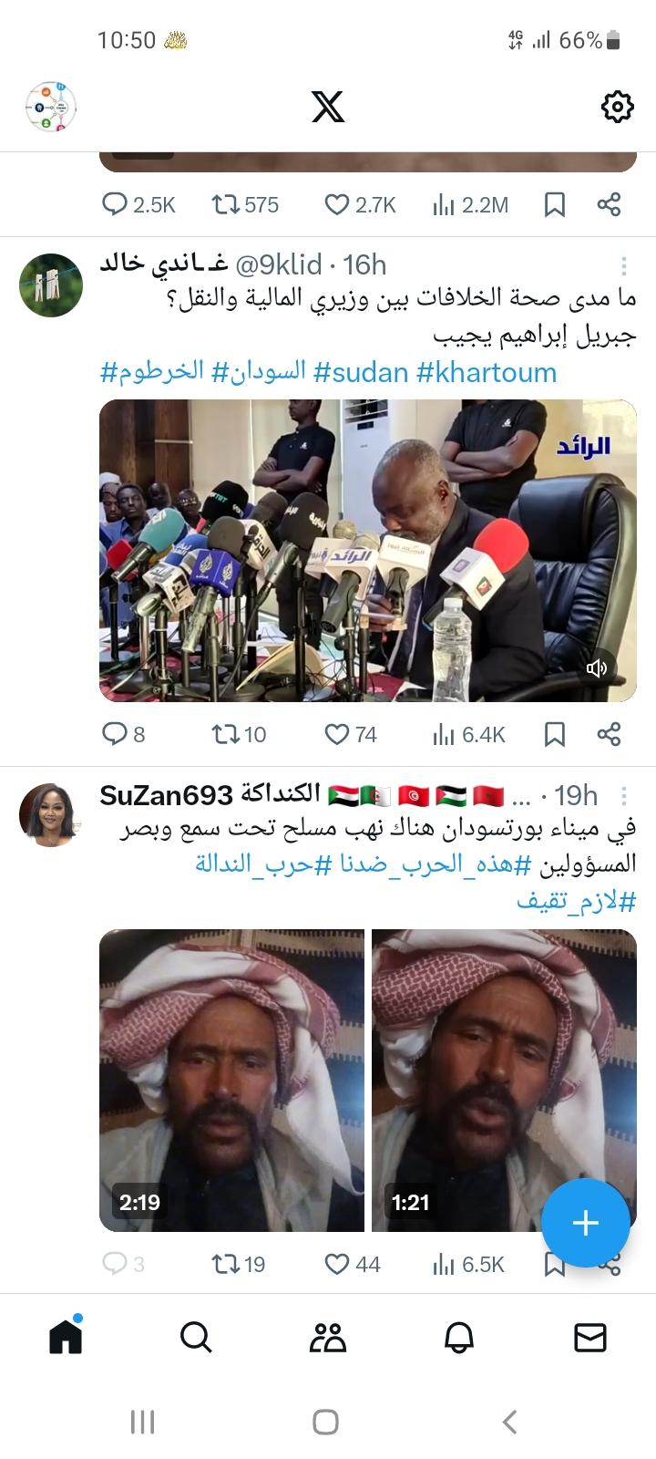
Task: Open more options for SuZan693 post
Action: pos(624,795)
